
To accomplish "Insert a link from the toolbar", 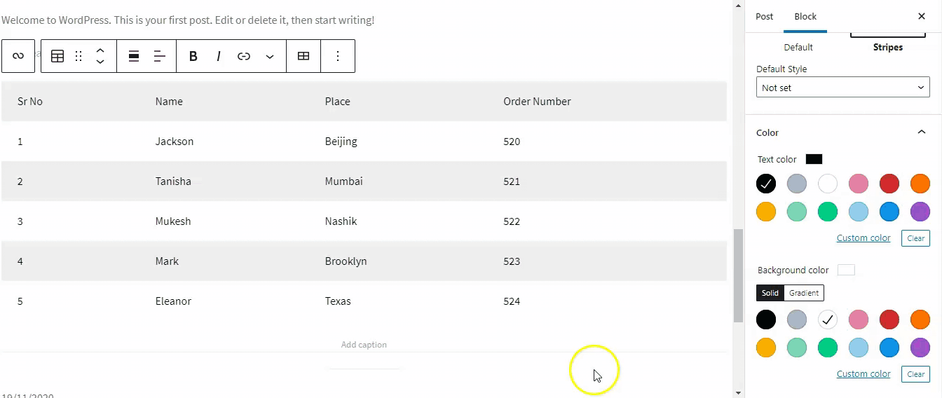I will [x=244, y=56].
